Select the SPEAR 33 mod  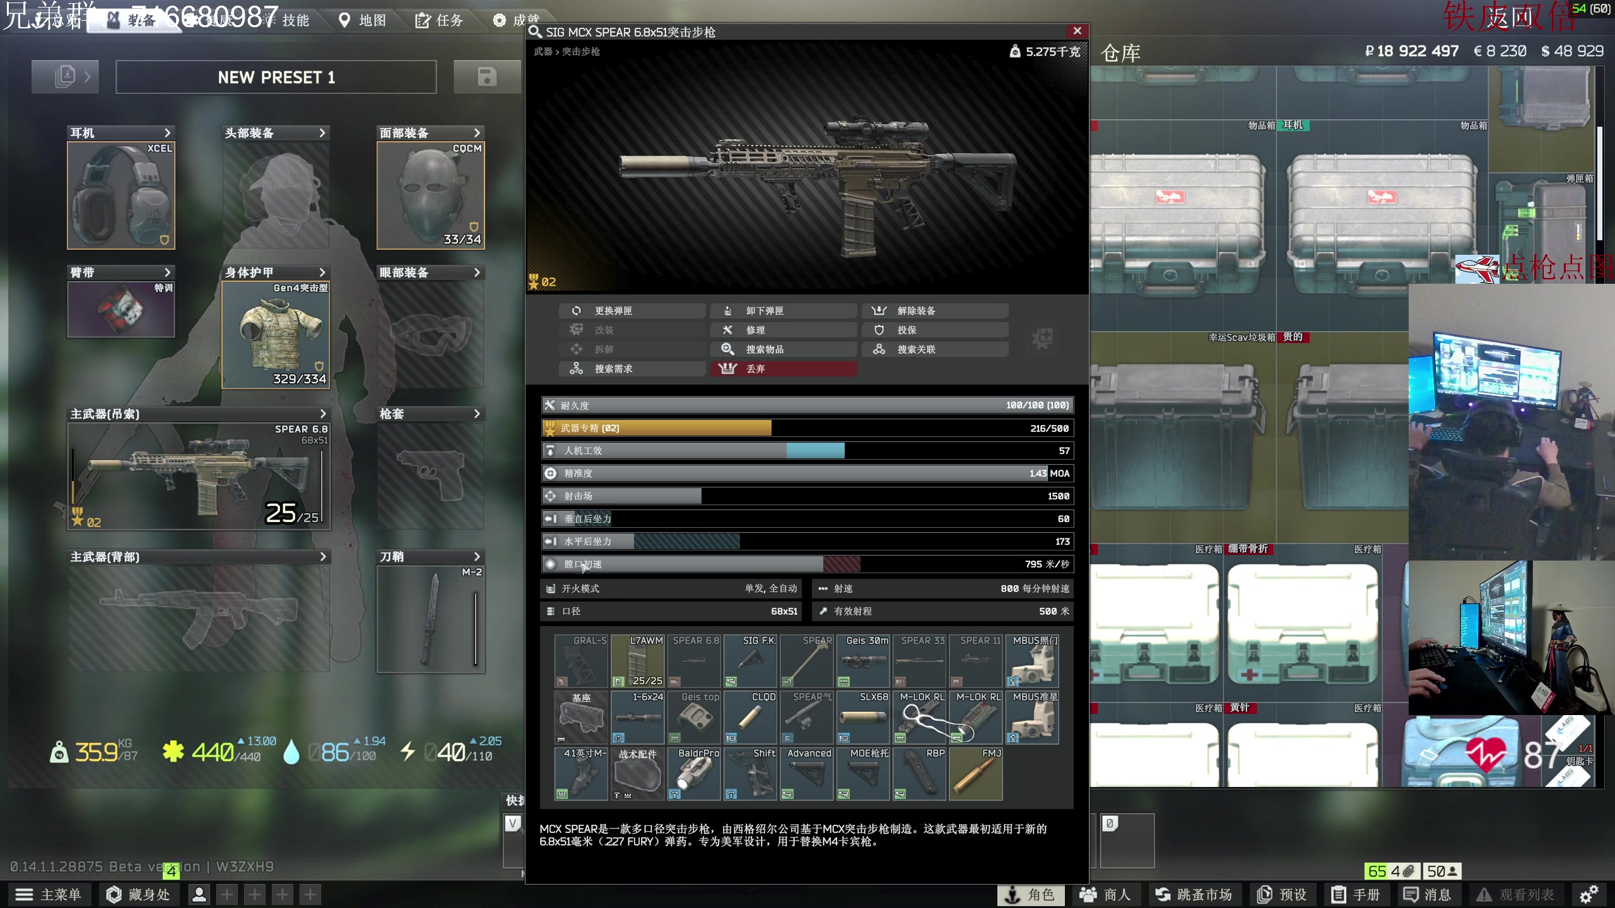tap(919, 661)
